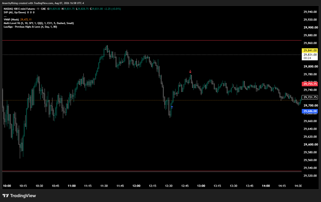Image resolution: width=321 pixels, height=202 pixels.
Task: Click the 11:15 time axis label
Action: coord(88,186)
